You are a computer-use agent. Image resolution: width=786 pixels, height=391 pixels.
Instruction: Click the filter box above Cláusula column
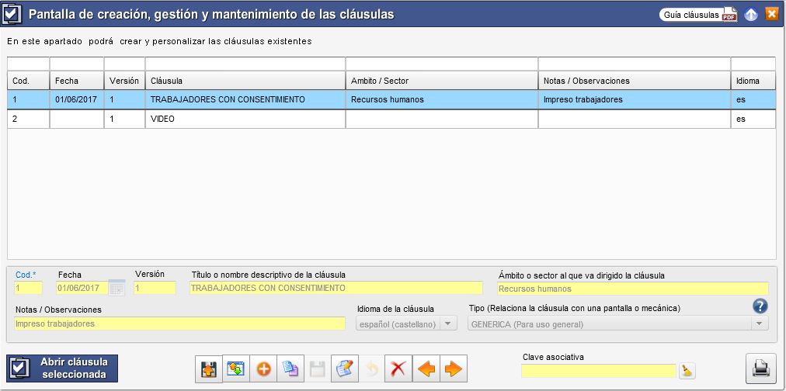[x=245, y=64]
